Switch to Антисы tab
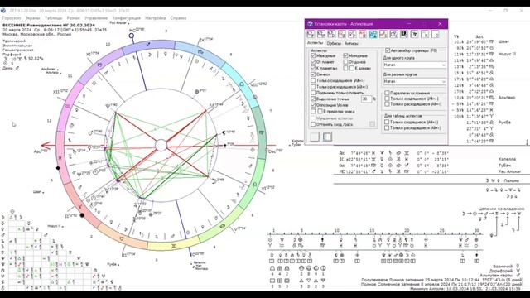Image resolution: width=530 pixels, height=298 pixels. click(x=351, y=43)
